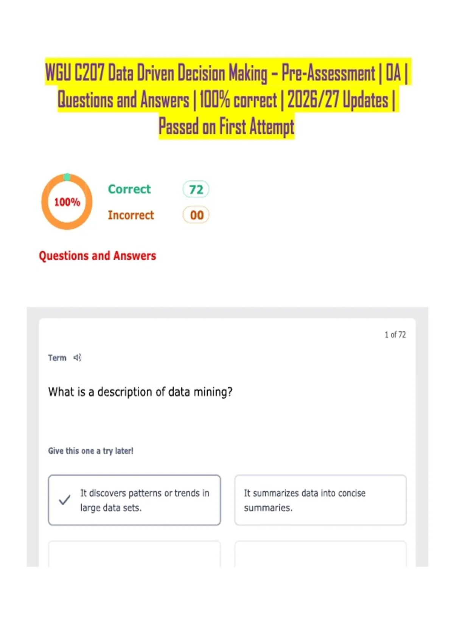Click the 100% circular progress ring
This screenshot has height=643, width=454.
67,202
